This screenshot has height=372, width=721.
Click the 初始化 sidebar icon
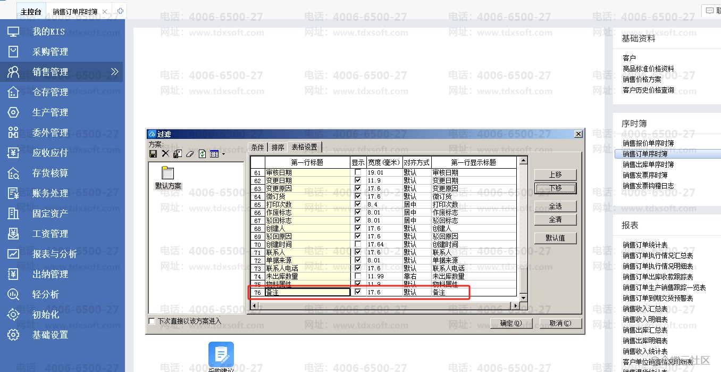point(13,315)
